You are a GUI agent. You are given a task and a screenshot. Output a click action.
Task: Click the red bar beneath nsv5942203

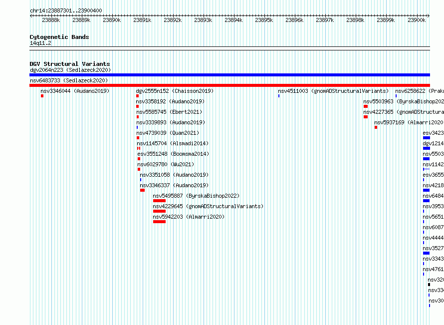(x=159, y=222)
